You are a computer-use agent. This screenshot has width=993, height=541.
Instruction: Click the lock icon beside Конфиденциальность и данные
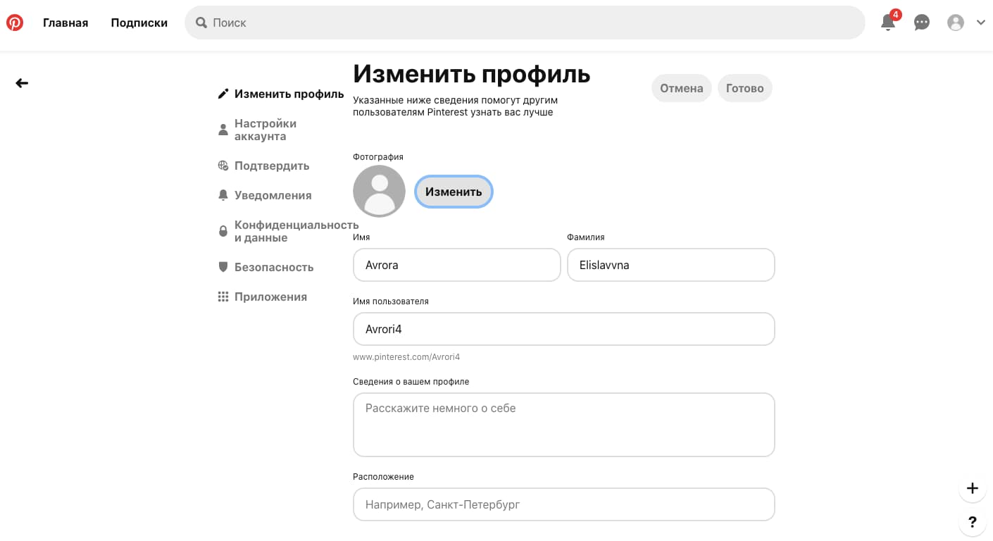(223, 230)
